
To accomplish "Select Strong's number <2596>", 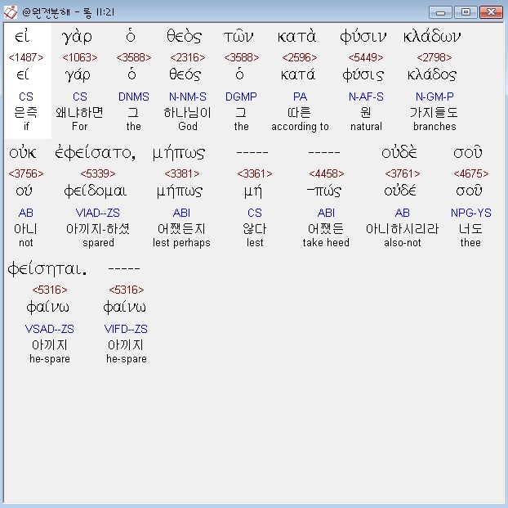I will coord(300,57).
